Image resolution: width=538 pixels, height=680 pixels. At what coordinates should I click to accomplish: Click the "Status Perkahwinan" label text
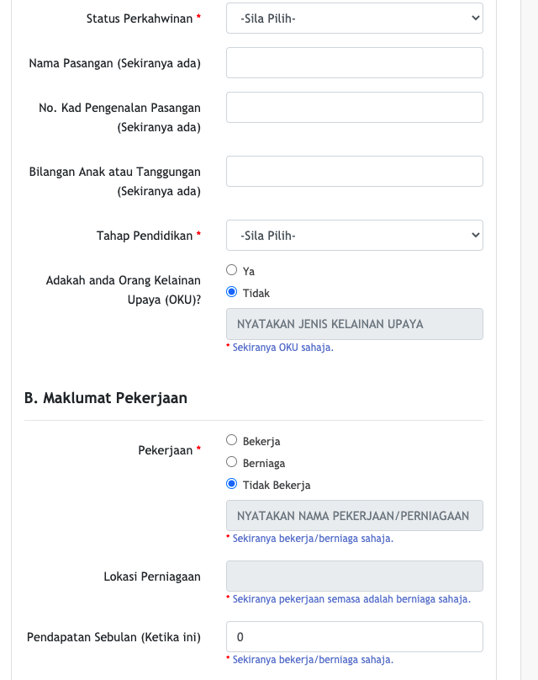pos(140,18)
